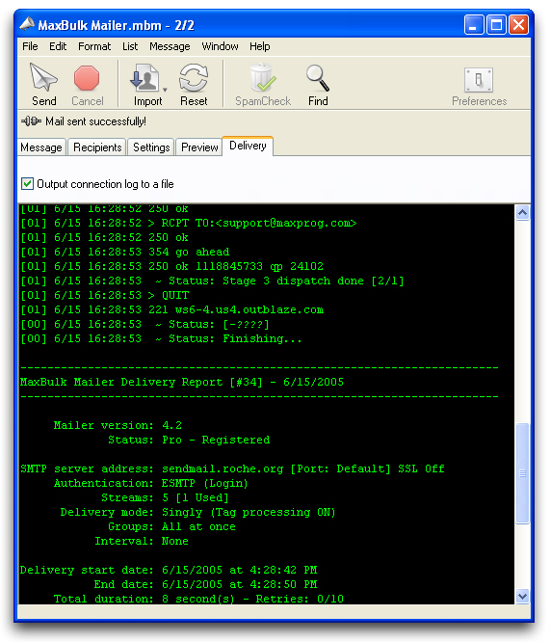The image size is (550, 642).
Task: Open the Import dropdown arrow
Action: 165,90
